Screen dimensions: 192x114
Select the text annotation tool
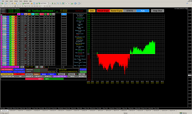(20, 6)
